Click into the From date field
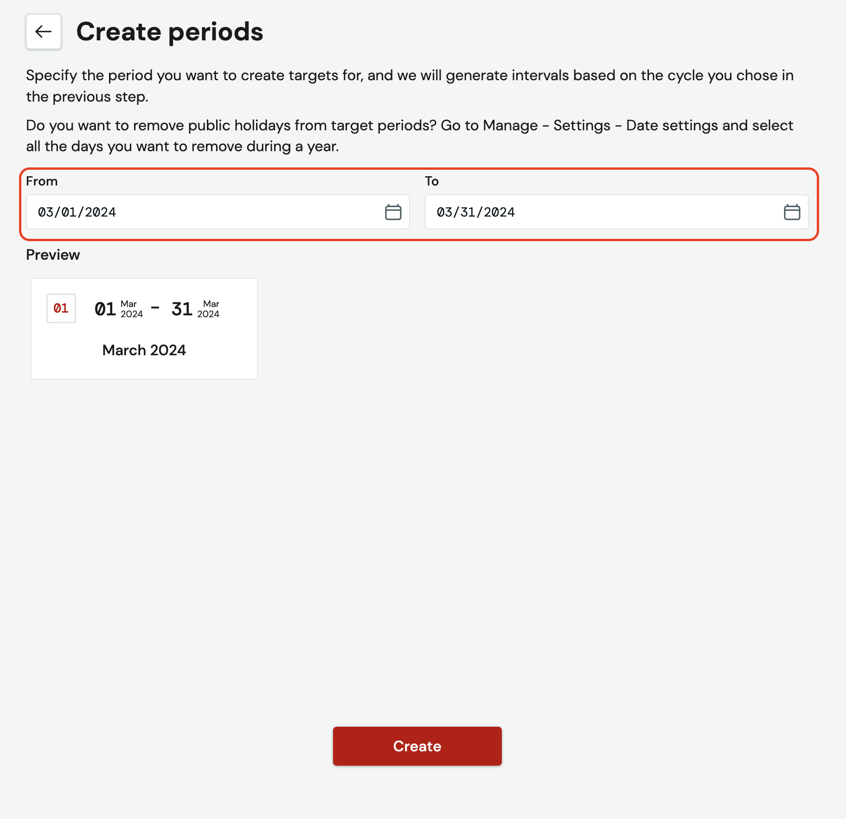846x819 pixels. (x=218, y=212)
